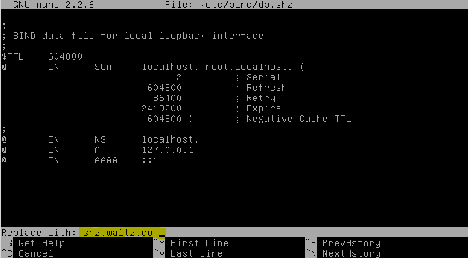Viewport: 468px width, 258px height.
Task: Click the Last Line shortcut label
Action: click(197, 253)
